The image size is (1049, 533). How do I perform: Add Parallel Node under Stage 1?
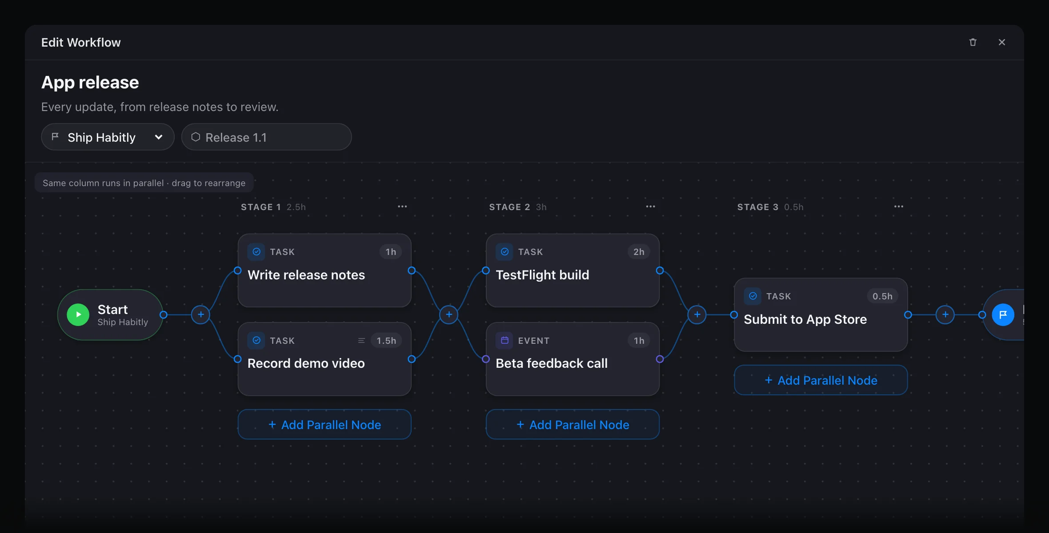coord(324,425)
